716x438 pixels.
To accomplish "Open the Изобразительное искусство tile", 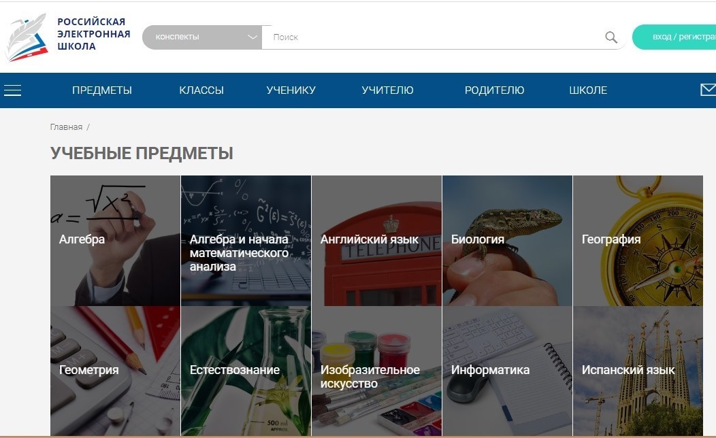I will point(377,371).
